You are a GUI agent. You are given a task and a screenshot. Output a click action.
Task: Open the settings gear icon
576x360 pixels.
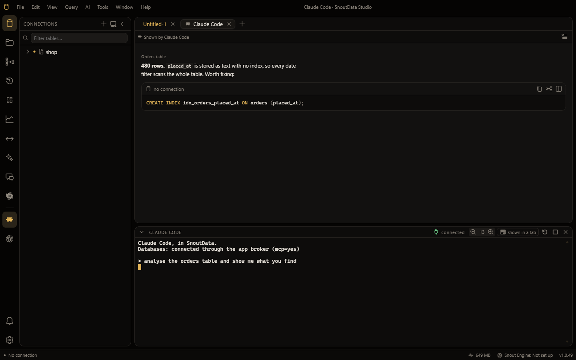point(10,340)
